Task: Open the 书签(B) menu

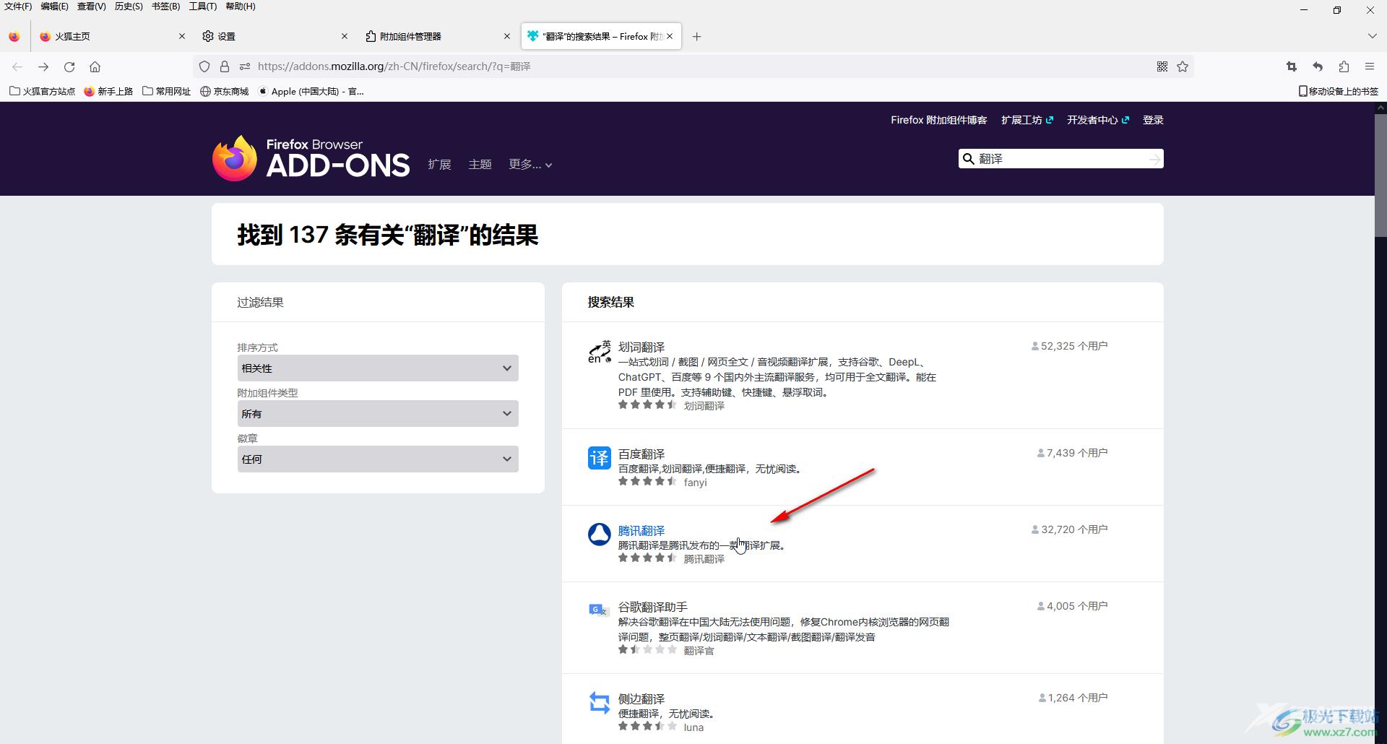Action: click(x=165, y=7)
